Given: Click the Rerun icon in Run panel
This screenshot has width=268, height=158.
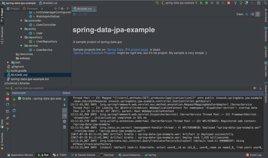Looking at the screenshot, I should [7, 93].
